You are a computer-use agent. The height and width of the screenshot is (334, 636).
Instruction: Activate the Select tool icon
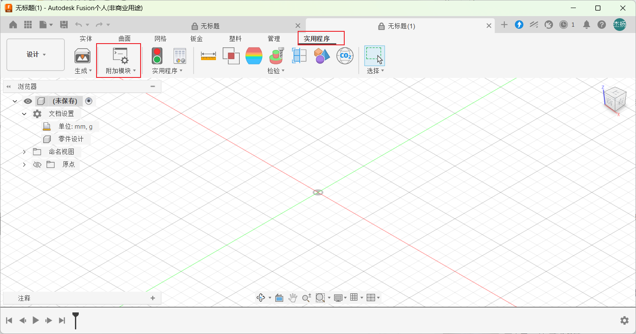[374, 56]
